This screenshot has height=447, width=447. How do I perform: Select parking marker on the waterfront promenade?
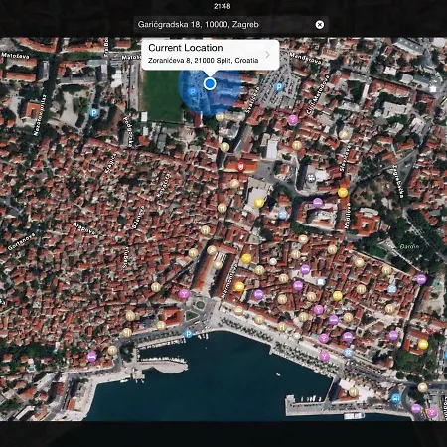point(188,334)
